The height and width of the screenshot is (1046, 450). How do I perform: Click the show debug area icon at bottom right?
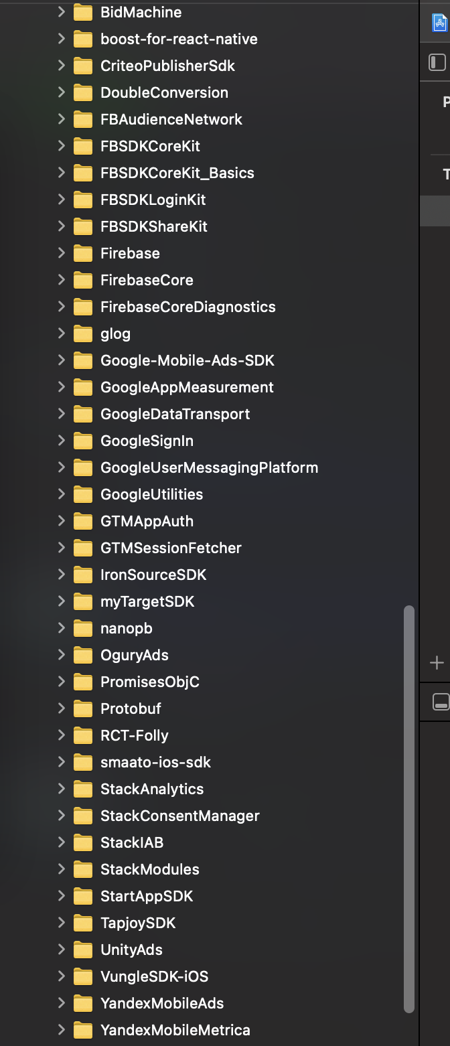(440, 702)
